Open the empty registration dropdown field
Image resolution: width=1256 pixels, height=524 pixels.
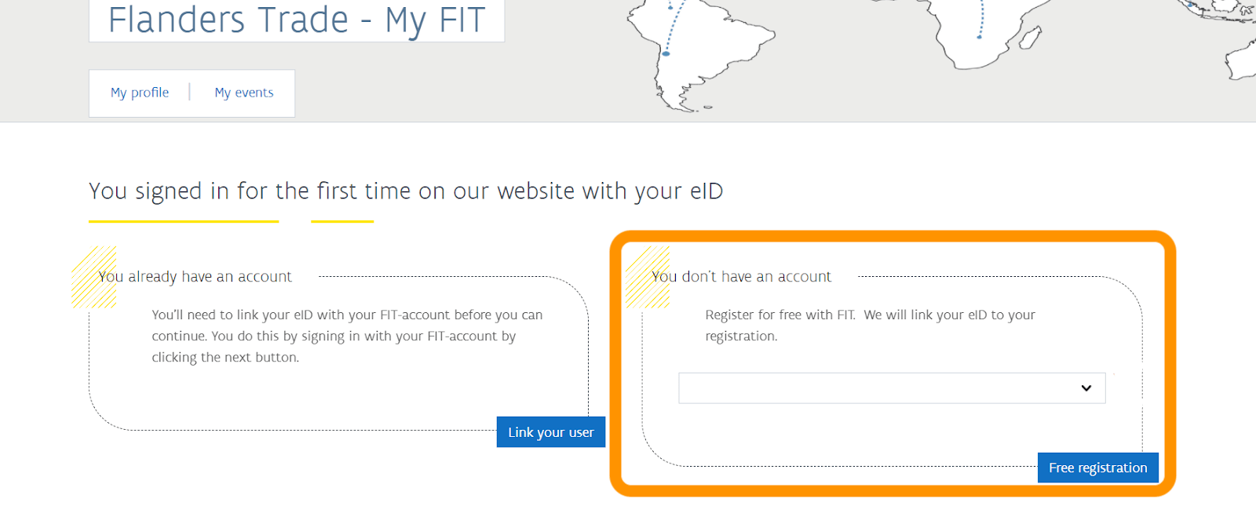(892, 388)
